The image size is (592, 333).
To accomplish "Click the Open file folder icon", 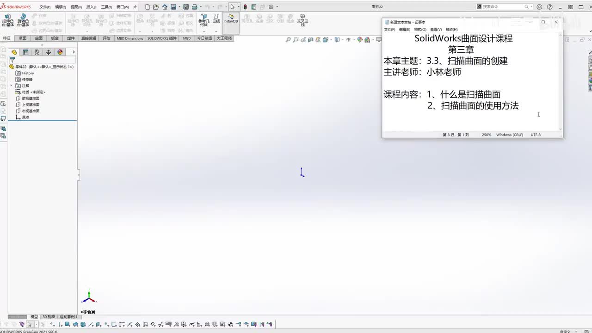I will pos(156,7).
